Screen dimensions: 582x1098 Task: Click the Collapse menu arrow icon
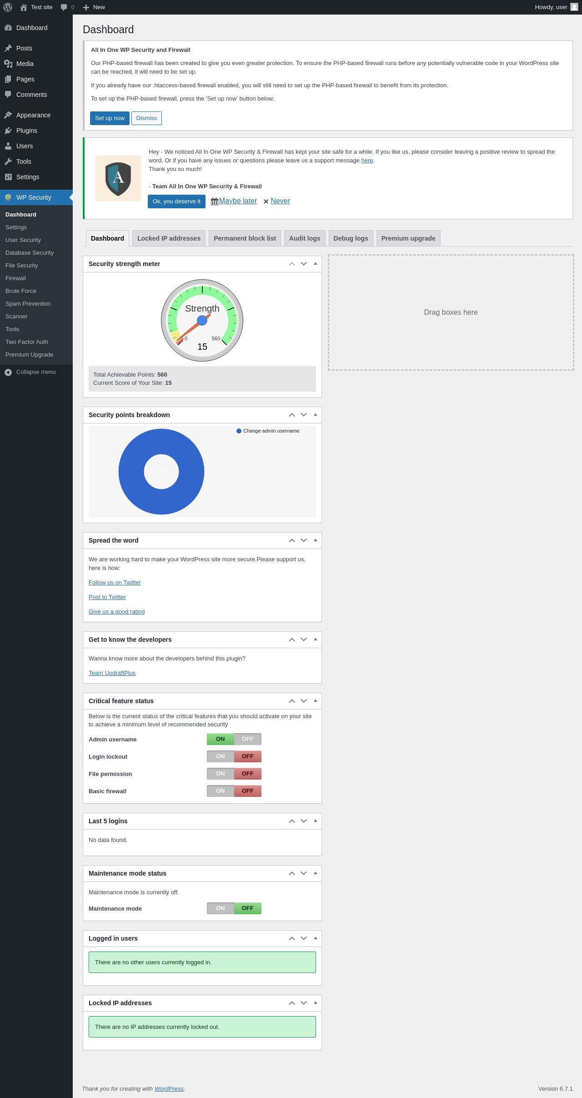[8, 372]
